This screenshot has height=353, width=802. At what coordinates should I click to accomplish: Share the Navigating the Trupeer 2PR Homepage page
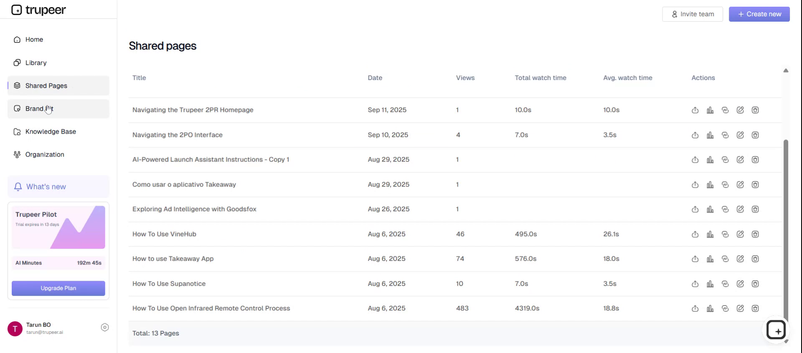tap(695, 110)
